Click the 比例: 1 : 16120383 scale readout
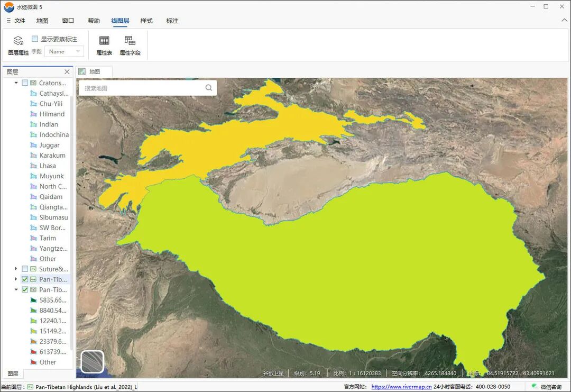The image size is (571, 392). [x=357, y=373]
